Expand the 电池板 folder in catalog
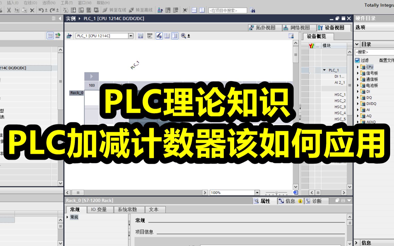 [x=357, y=85]
